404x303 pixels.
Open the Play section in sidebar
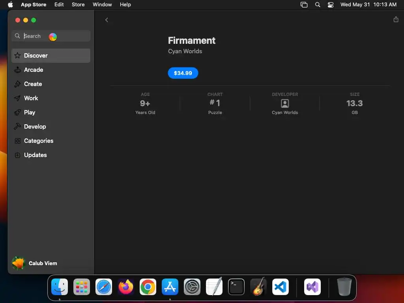click(x=51, y=112)
